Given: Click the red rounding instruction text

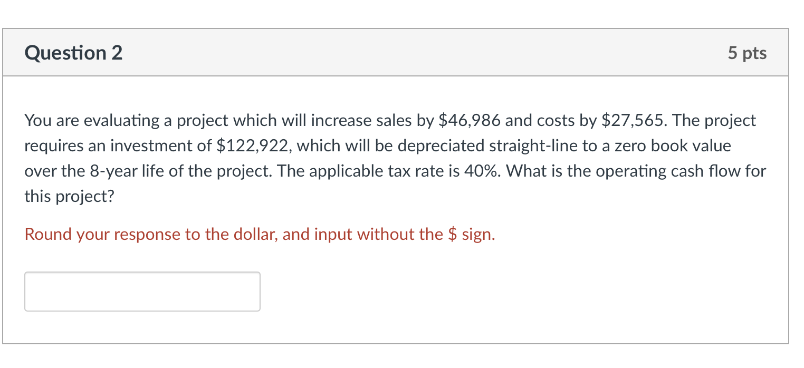Looking at the screenshot, I should tap(260, 234).
